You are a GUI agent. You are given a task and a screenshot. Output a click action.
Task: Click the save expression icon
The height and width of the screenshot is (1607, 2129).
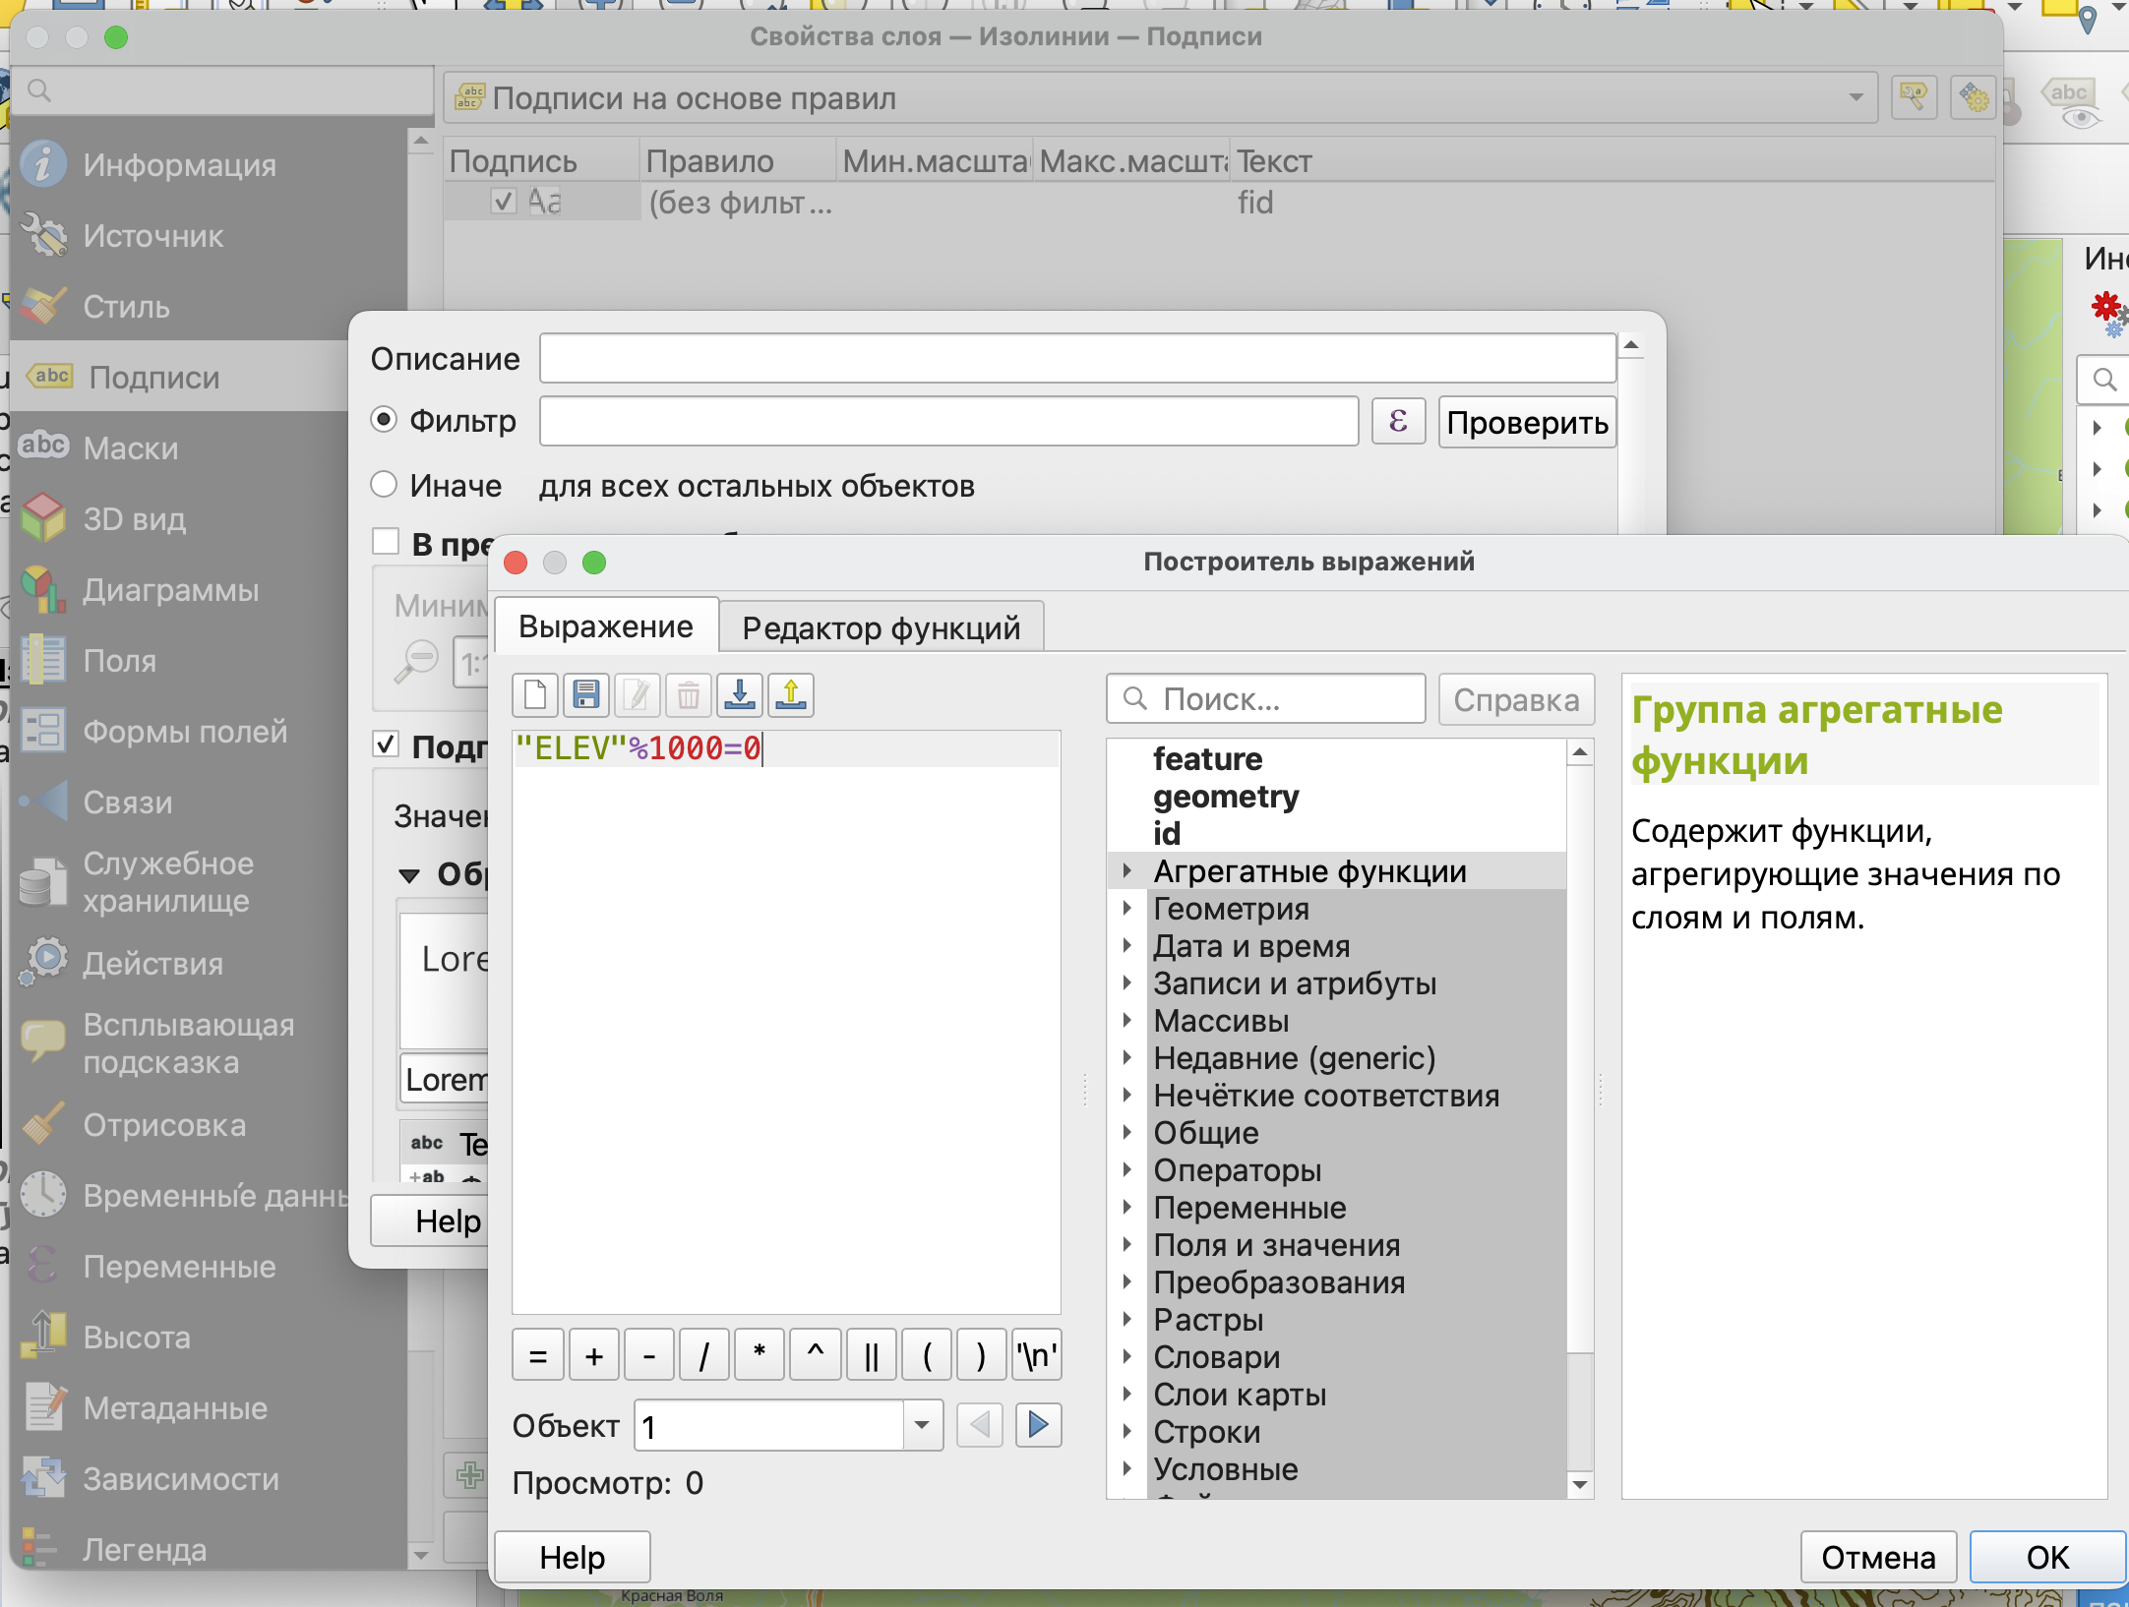(x=586, y=696)
